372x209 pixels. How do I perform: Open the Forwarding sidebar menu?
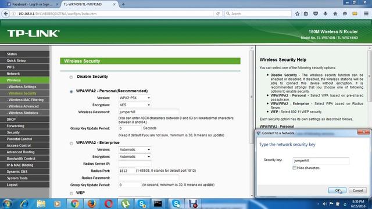pos(25,126)
